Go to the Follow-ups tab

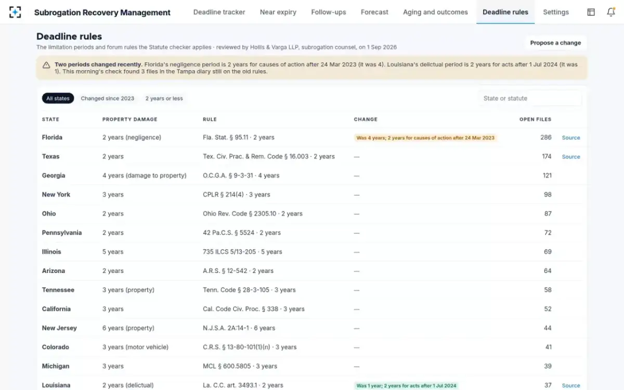pos(329,12)
